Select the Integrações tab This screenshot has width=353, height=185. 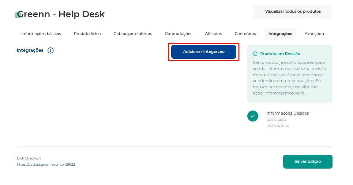pyautogui.click(x=280, y=34)
